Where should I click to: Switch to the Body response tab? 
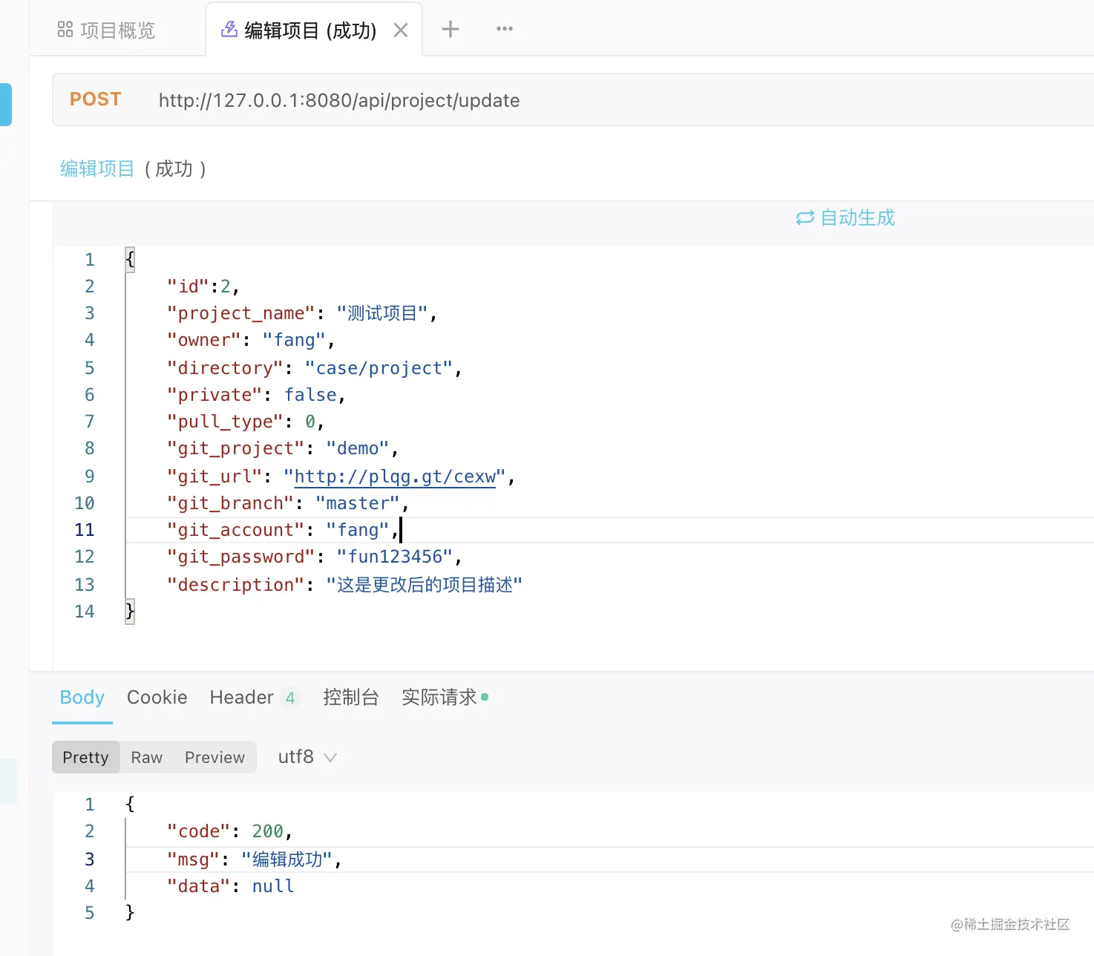pyautogui.click(x=82, y=697)
